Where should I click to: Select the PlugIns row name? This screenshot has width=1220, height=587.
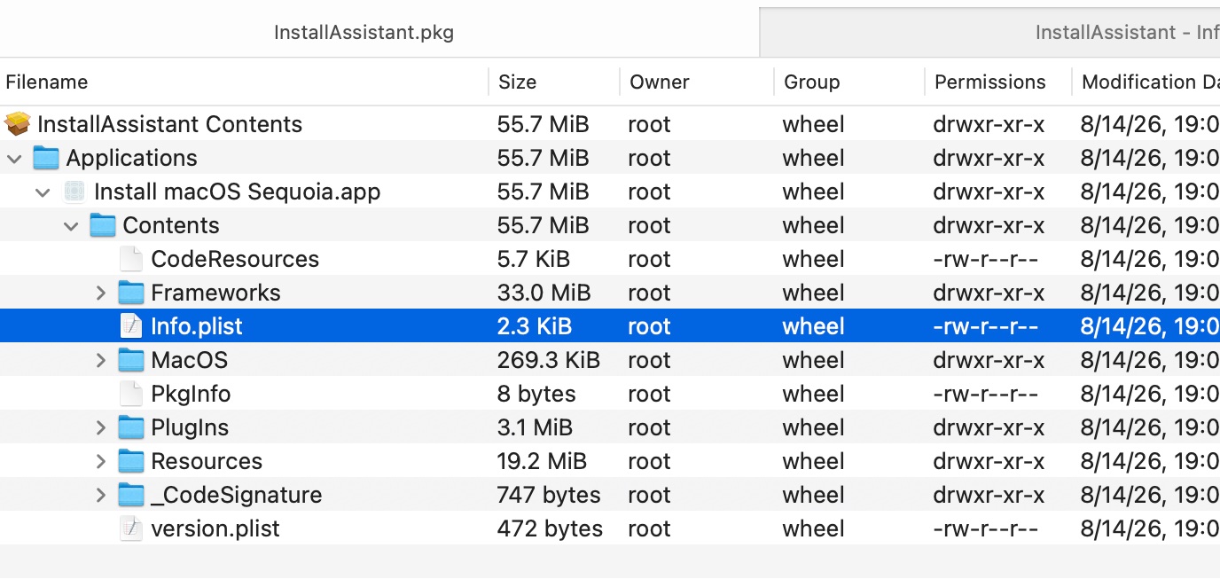coord(190,427)
